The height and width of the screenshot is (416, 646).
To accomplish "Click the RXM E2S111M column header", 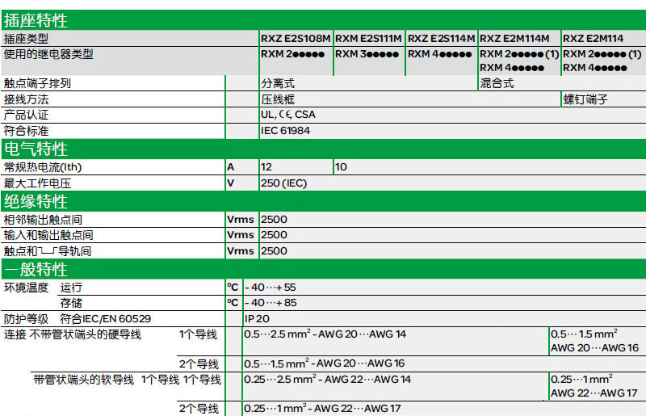I will [x=368, y=39].
